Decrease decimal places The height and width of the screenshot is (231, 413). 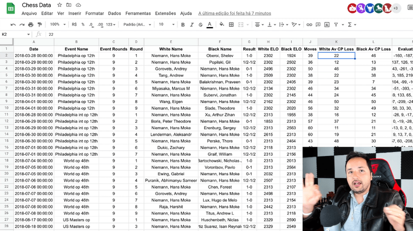point(91,25)
